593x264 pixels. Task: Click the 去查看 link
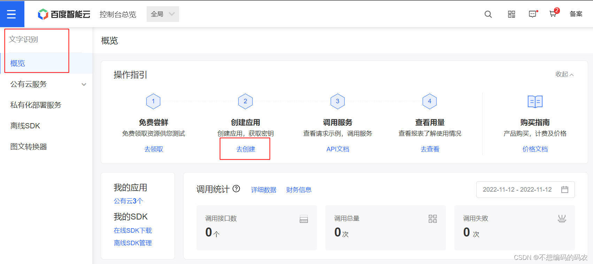pos(430,149)
